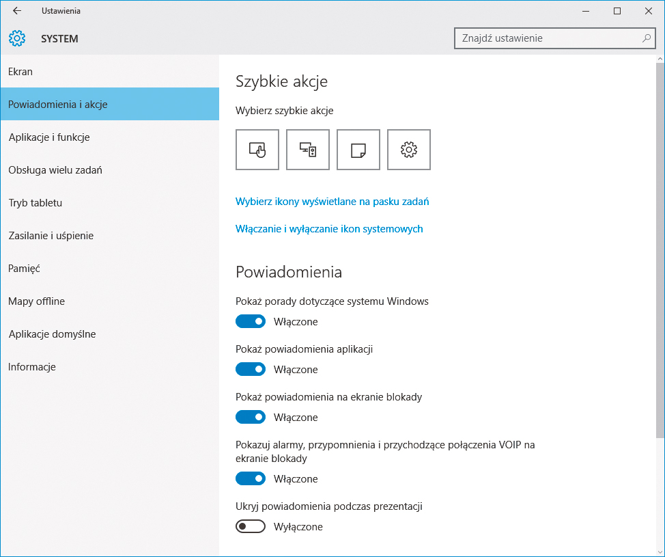Click Włączanie i wyłączanie ikon systemowych
This screenshot has height=557, width=665.
[x=330, y=229]
